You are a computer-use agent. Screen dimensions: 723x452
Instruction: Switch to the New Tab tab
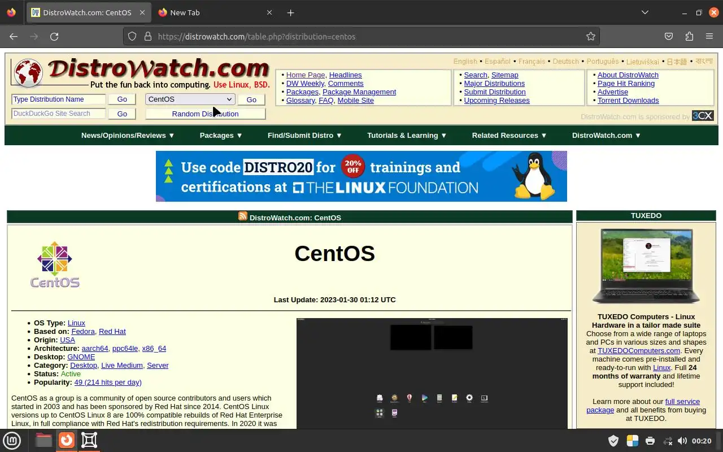pyautogui.click(x=215, y=12)
